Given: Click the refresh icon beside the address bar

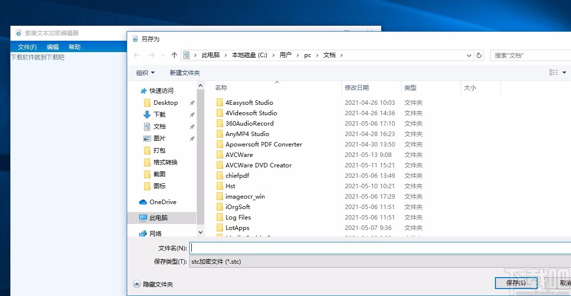Looking at the screenshot, I should coord(479,55).
